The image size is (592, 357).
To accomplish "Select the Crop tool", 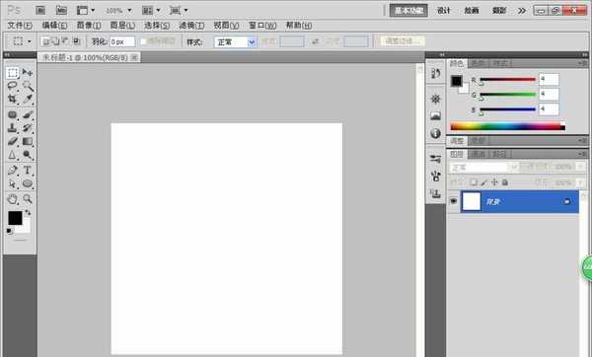I will 13,99.
